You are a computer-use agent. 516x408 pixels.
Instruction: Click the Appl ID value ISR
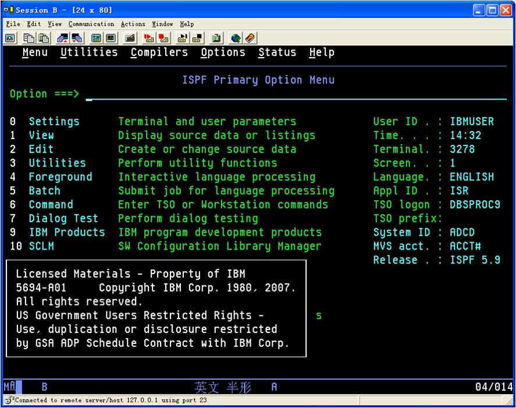(x=459, y=191)
